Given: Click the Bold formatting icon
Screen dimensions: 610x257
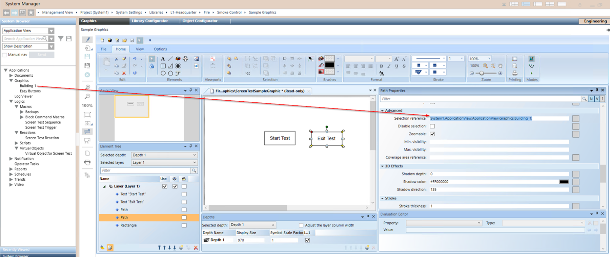Looking at the screenshot, I should click(381, 66).
